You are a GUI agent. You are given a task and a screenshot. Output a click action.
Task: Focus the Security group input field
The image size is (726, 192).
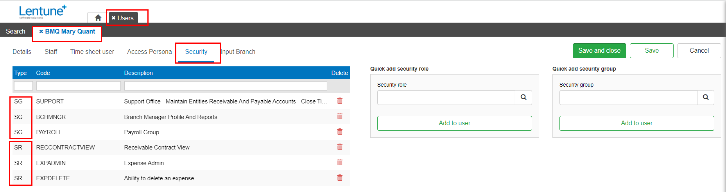tap(628, 98)
